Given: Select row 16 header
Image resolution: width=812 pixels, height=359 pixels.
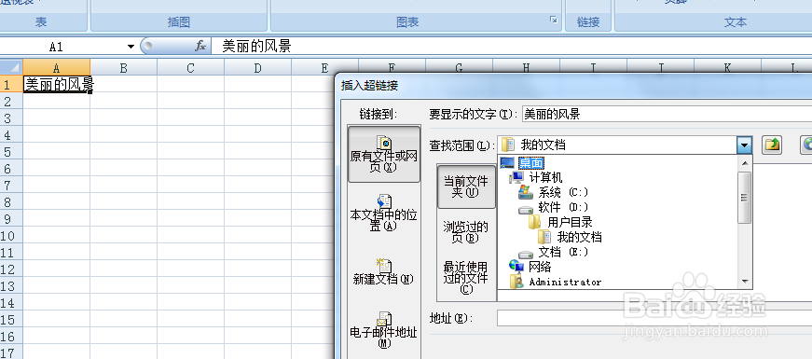Looking at the screenshot, I should 11,337.
